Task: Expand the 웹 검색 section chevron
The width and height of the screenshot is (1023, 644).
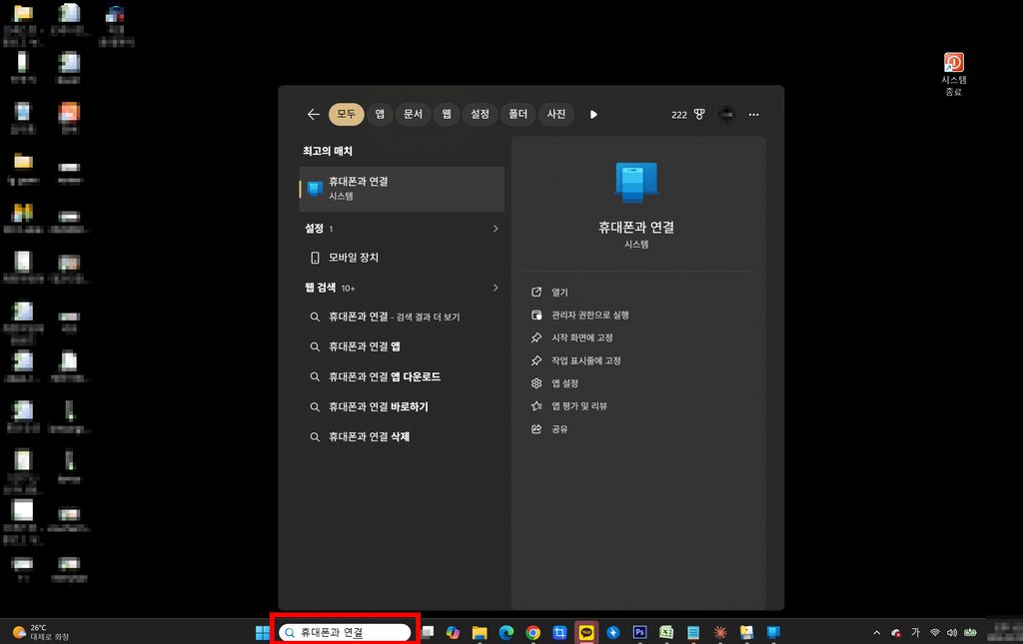Action: 496,288
